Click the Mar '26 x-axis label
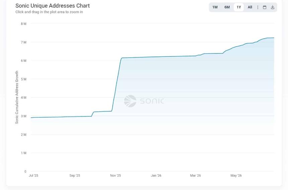Screen dimensions: 288x190 tap(195, 175)
